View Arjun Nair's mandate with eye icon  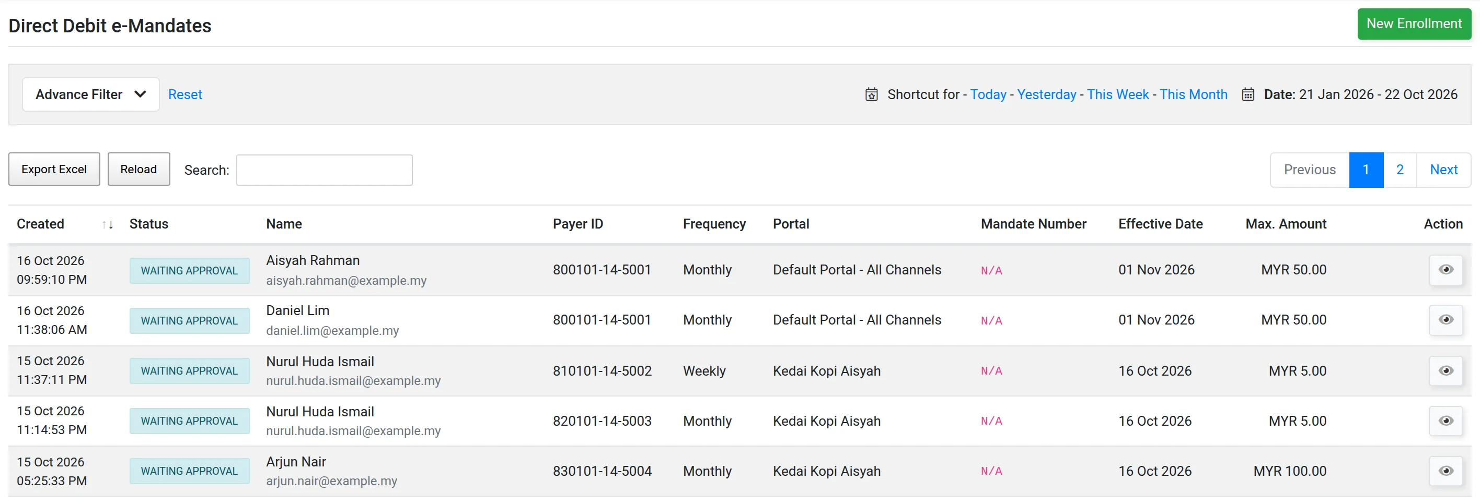(1446, 471)
